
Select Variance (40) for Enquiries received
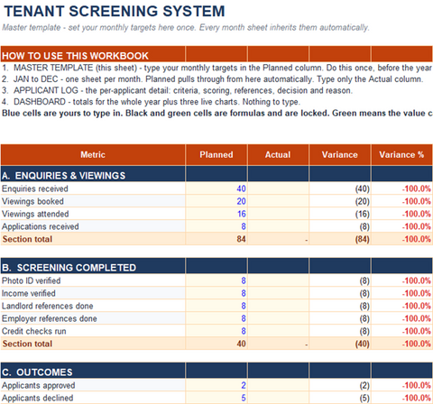(x=340, y=188)
